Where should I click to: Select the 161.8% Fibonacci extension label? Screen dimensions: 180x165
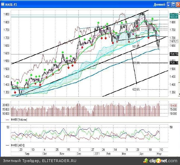coord(136,47)
